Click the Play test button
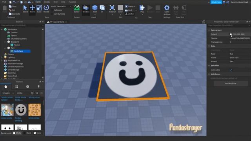Viewport: 251px width, 141px height. [x=142, y=9]
